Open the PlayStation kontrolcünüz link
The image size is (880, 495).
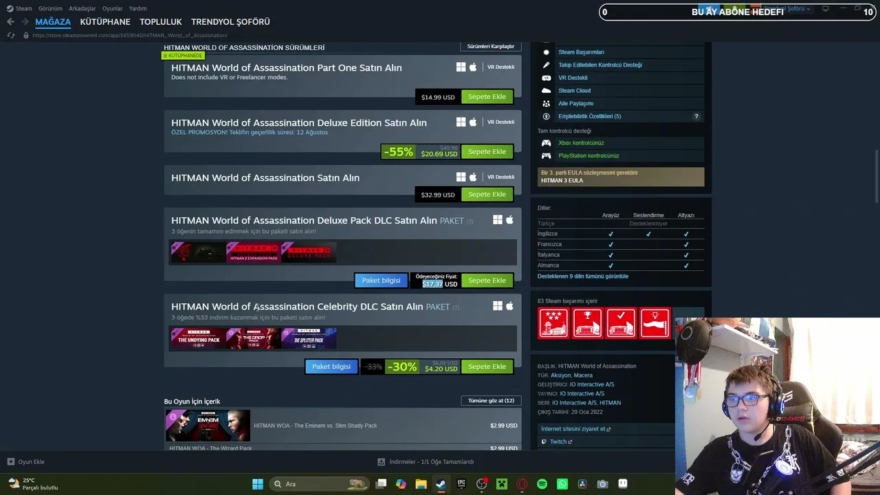pyautogui.click(x=588, y=155)
